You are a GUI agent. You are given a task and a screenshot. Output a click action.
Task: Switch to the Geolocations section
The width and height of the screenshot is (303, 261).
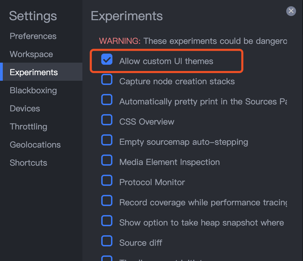35,144
